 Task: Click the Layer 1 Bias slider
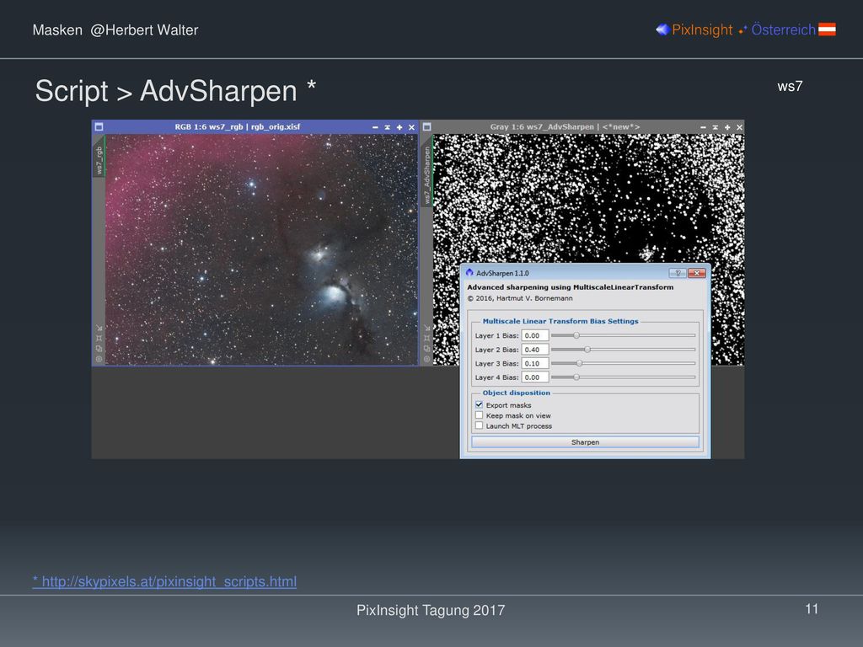click(623, 335)
